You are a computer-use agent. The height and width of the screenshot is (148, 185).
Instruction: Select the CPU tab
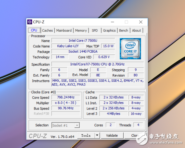coord(34,30)
